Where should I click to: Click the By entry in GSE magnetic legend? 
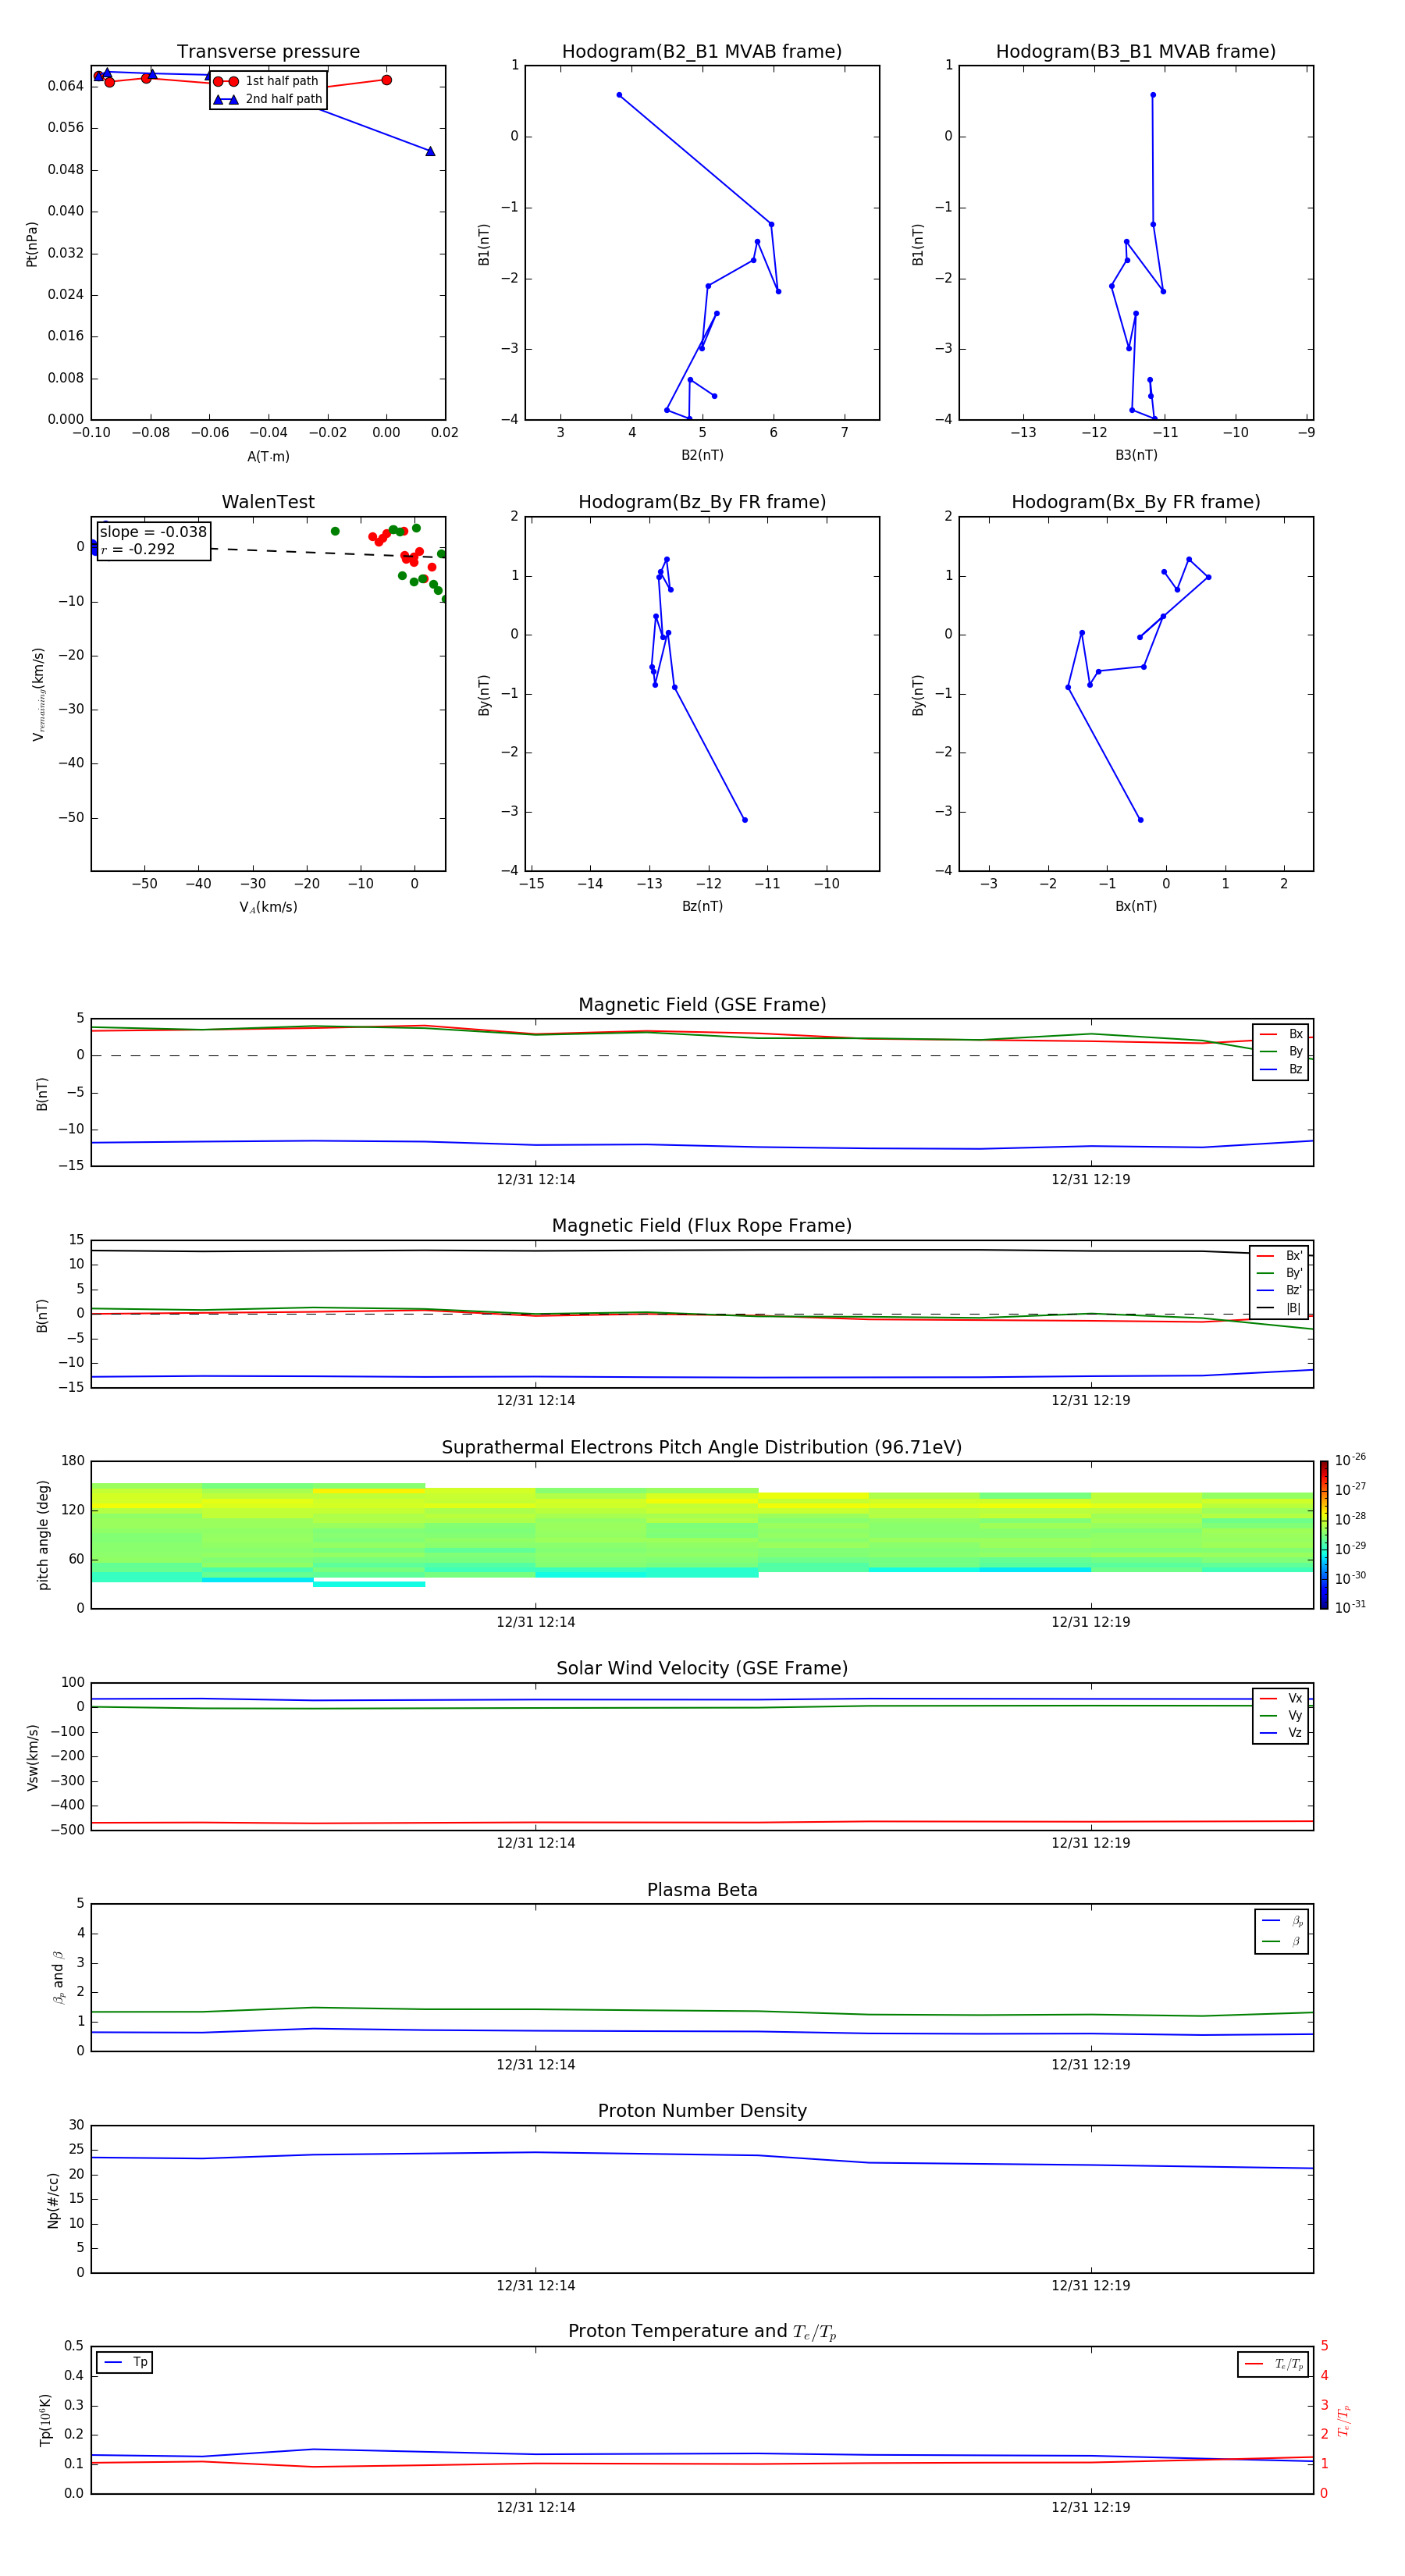[1281, 1051]
